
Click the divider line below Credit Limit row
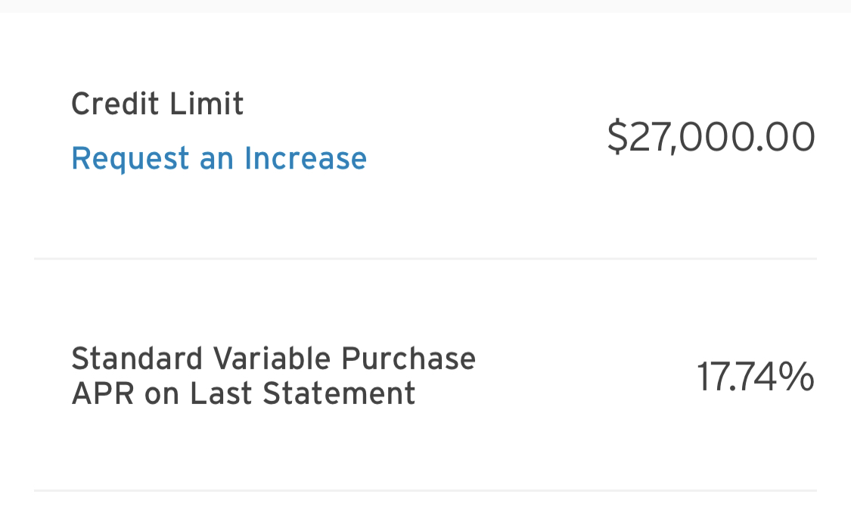425,259
